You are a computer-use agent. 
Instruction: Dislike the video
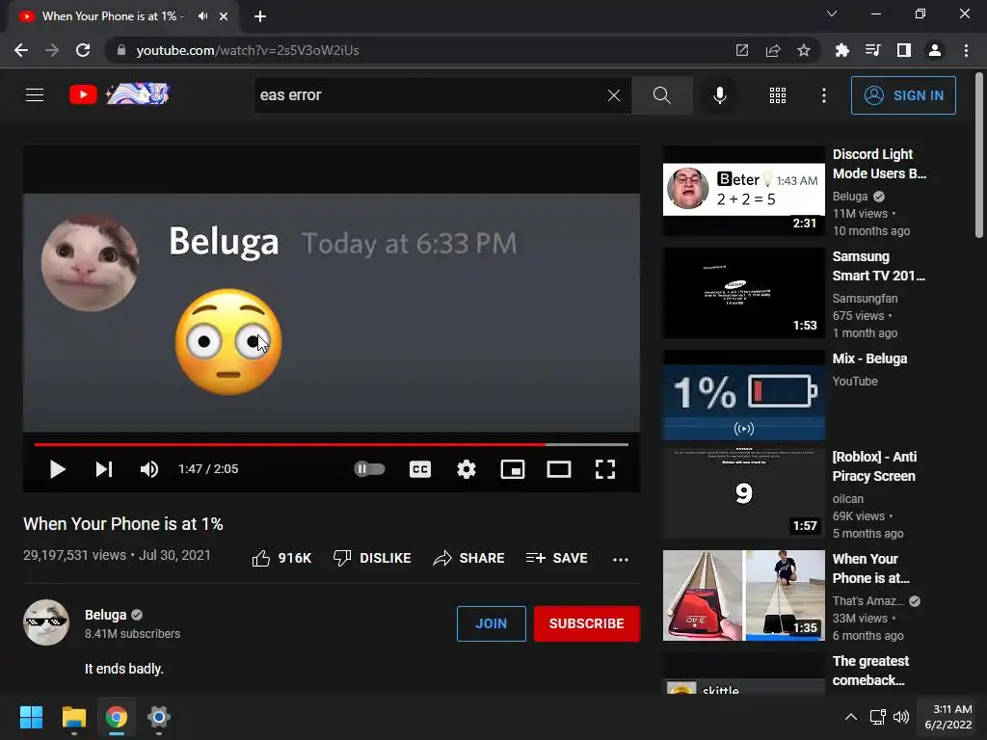coord(372,558)
